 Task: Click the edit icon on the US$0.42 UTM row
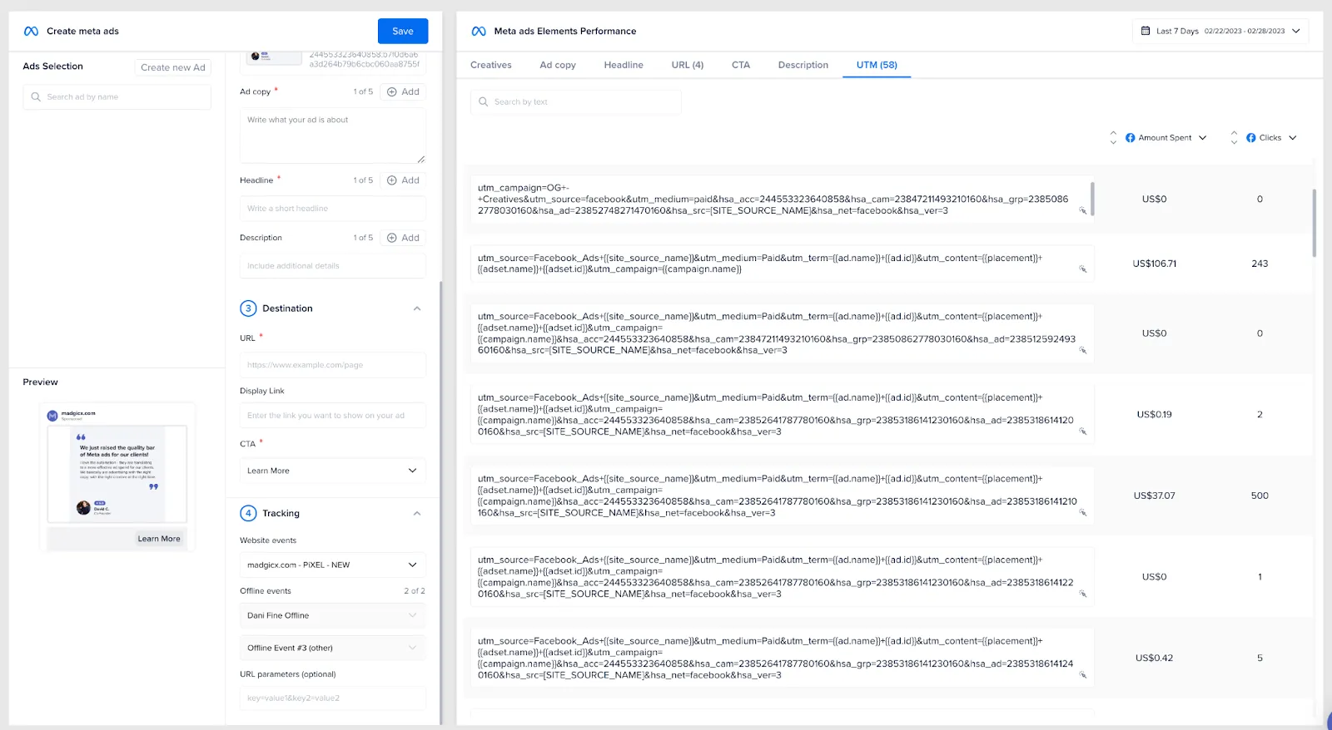point(1083,675)
